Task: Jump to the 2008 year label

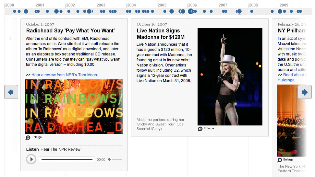Action: pos(253,5)
